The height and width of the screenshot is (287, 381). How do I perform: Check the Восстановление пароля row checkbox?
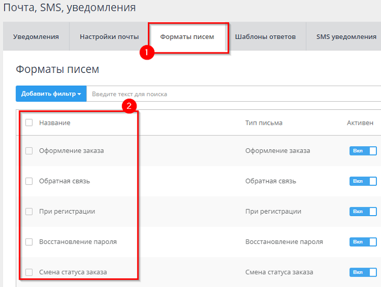[29, 242]
